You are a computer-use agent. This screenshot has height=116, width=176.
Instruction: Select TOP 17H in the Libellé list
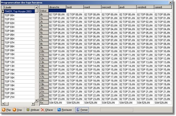point(19,81)
